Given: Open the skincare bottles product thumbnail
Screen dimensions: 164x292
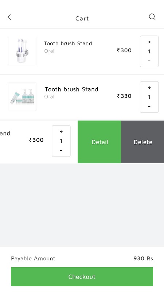Looking at the screenshot, I should tap(22, 97).
